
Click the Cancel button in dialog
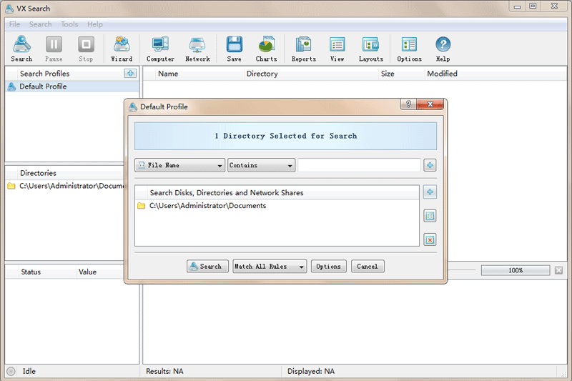(x=368, y=267)
